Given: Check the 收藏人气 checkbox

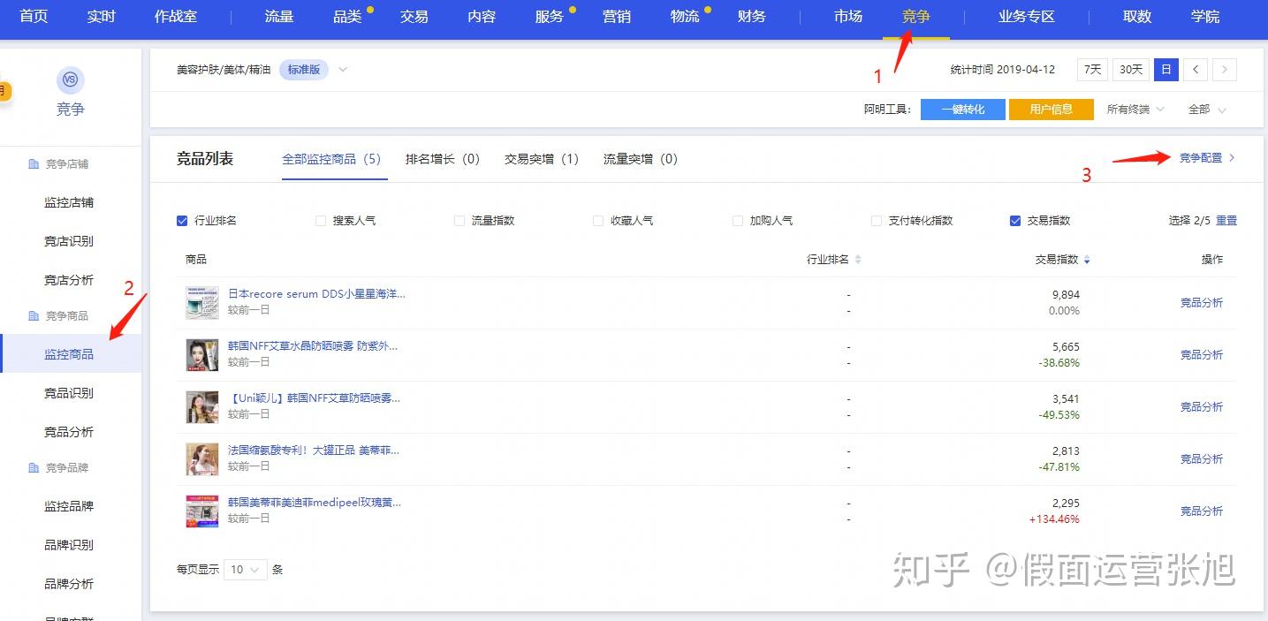Looking at the screenshot, I should pos(598,221).
